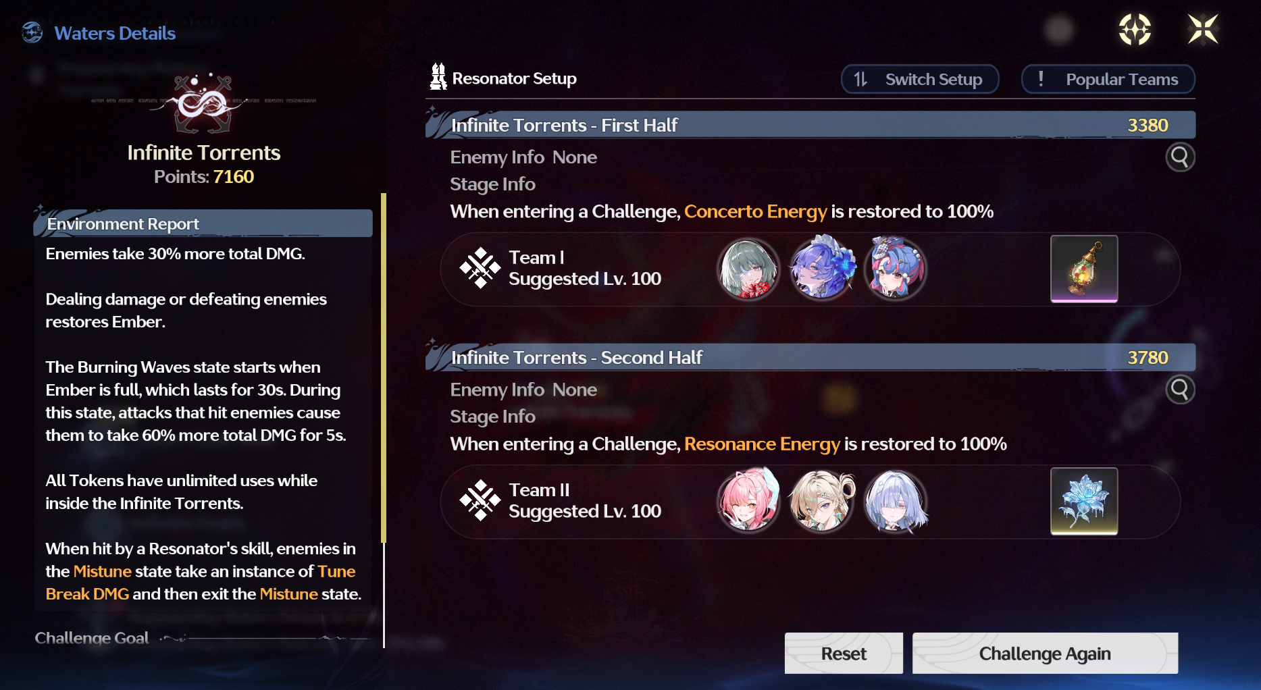
Task: Select the Infinite Torrents - First Half header
Action: pyautogui.click(x=810, y=125)
